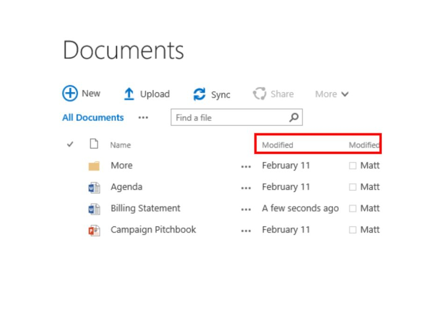Select the All Documents view
Image resolution: width=426 pixels, height=318 pixels.
(x=93, y=118)
